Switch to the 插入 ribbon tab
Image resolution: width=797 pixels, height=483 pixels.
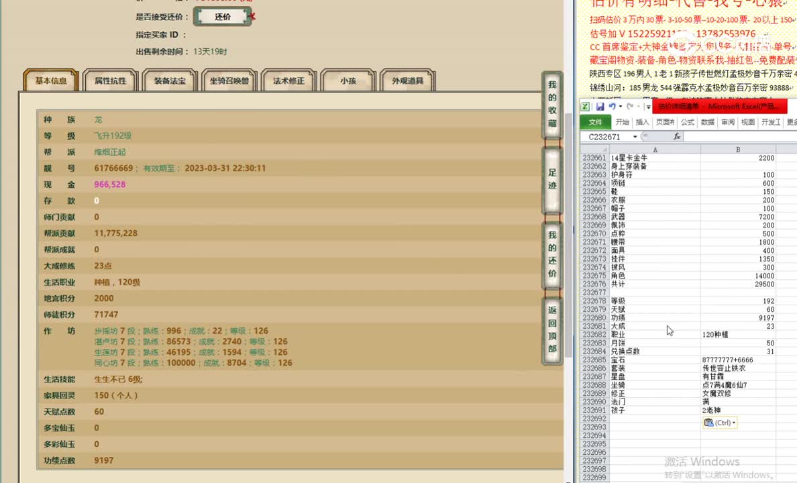pyautogui.click(x=643, y=122)
